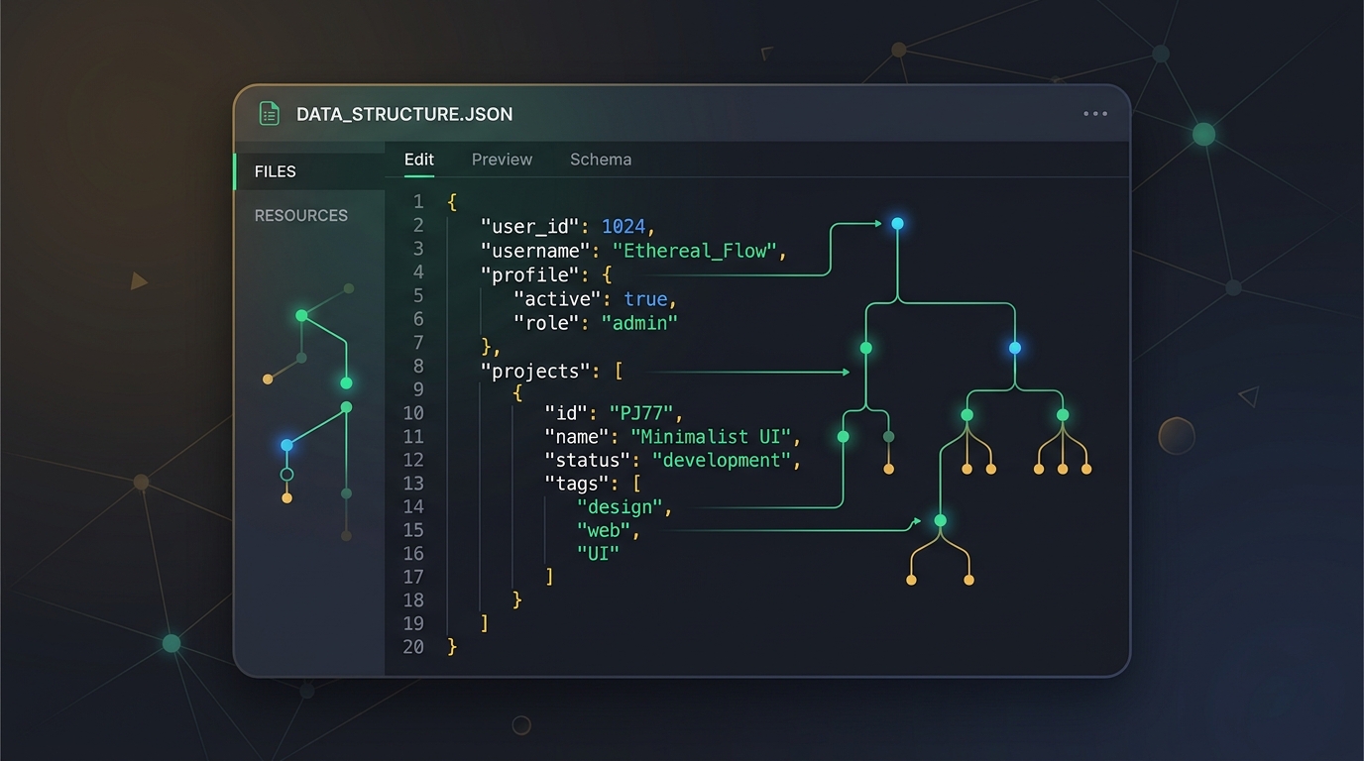Click the "active" key
This screenshot has width=1364, height=761.
(557, 298)
